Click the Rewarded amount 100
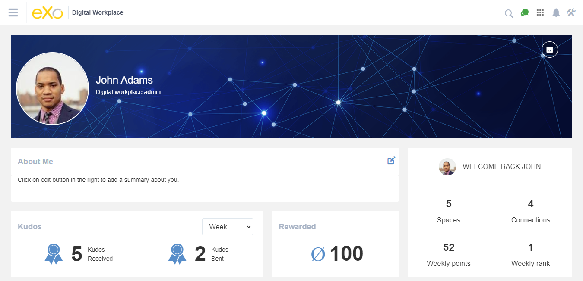This screenshot has height=281, width=583. [x=346, y=254]
